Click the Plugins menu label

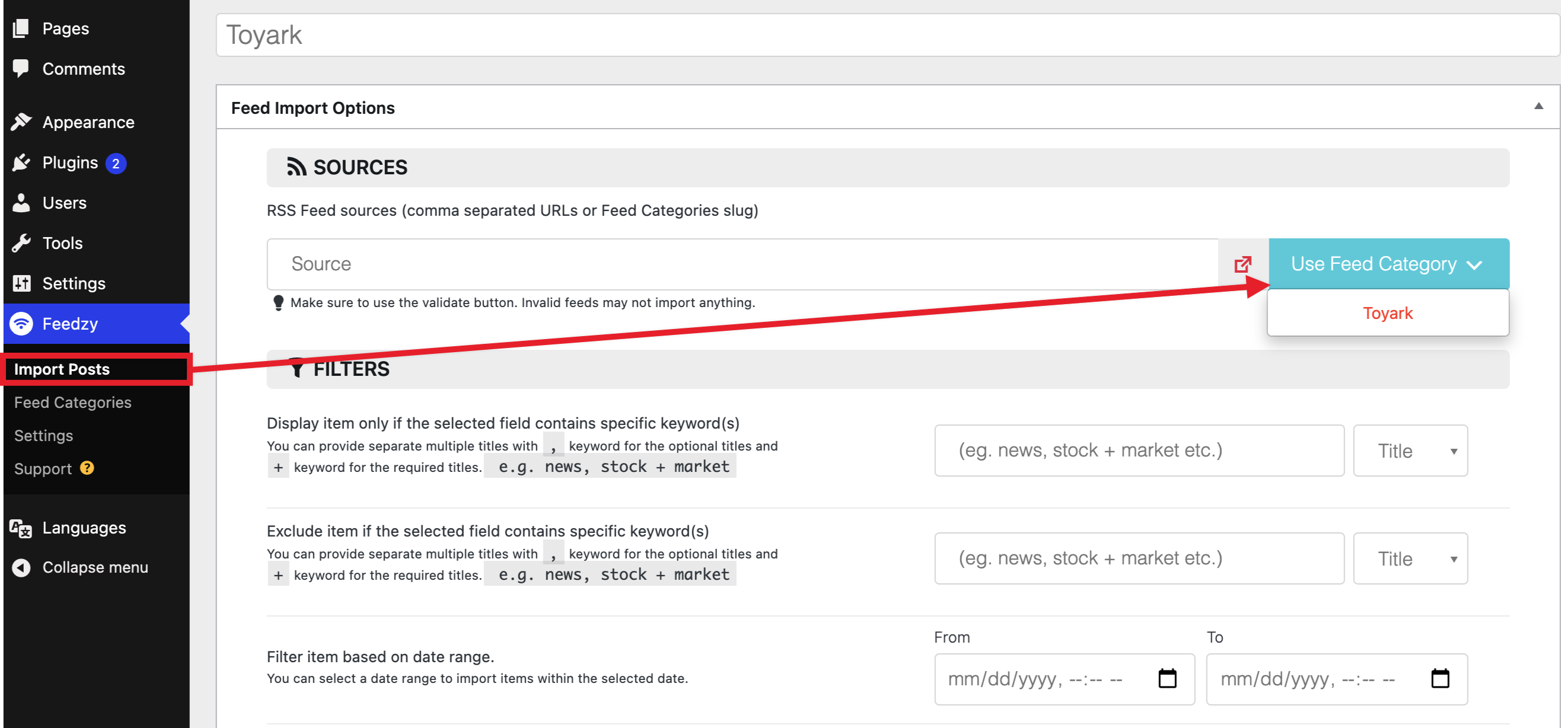tap(71, 162)
